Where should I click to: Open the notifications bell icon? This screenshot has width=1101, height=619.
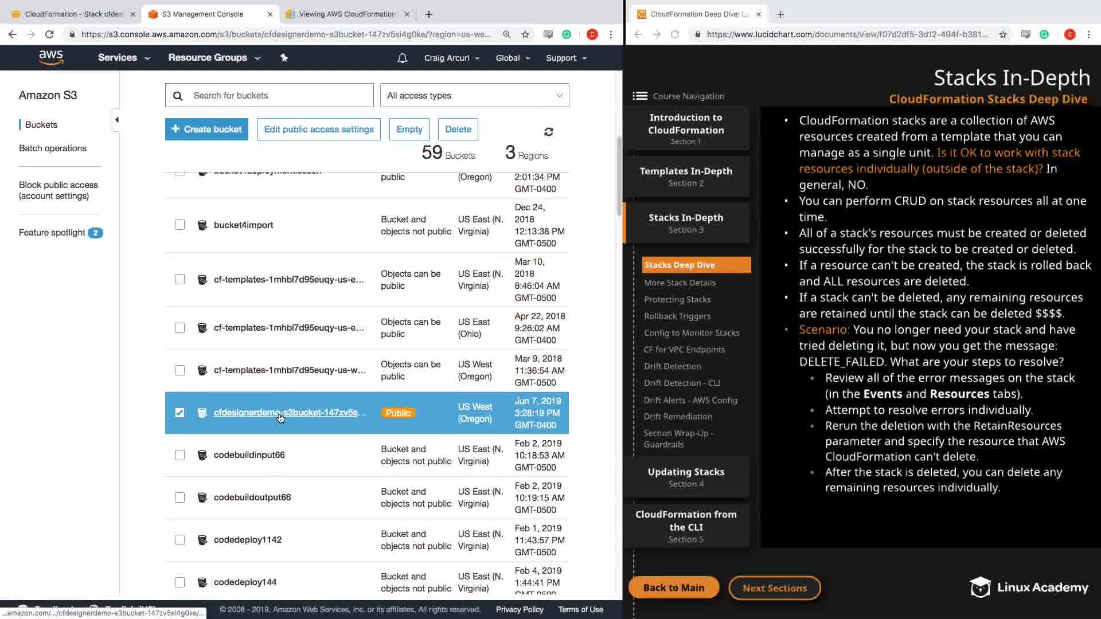tap(403, 58)
